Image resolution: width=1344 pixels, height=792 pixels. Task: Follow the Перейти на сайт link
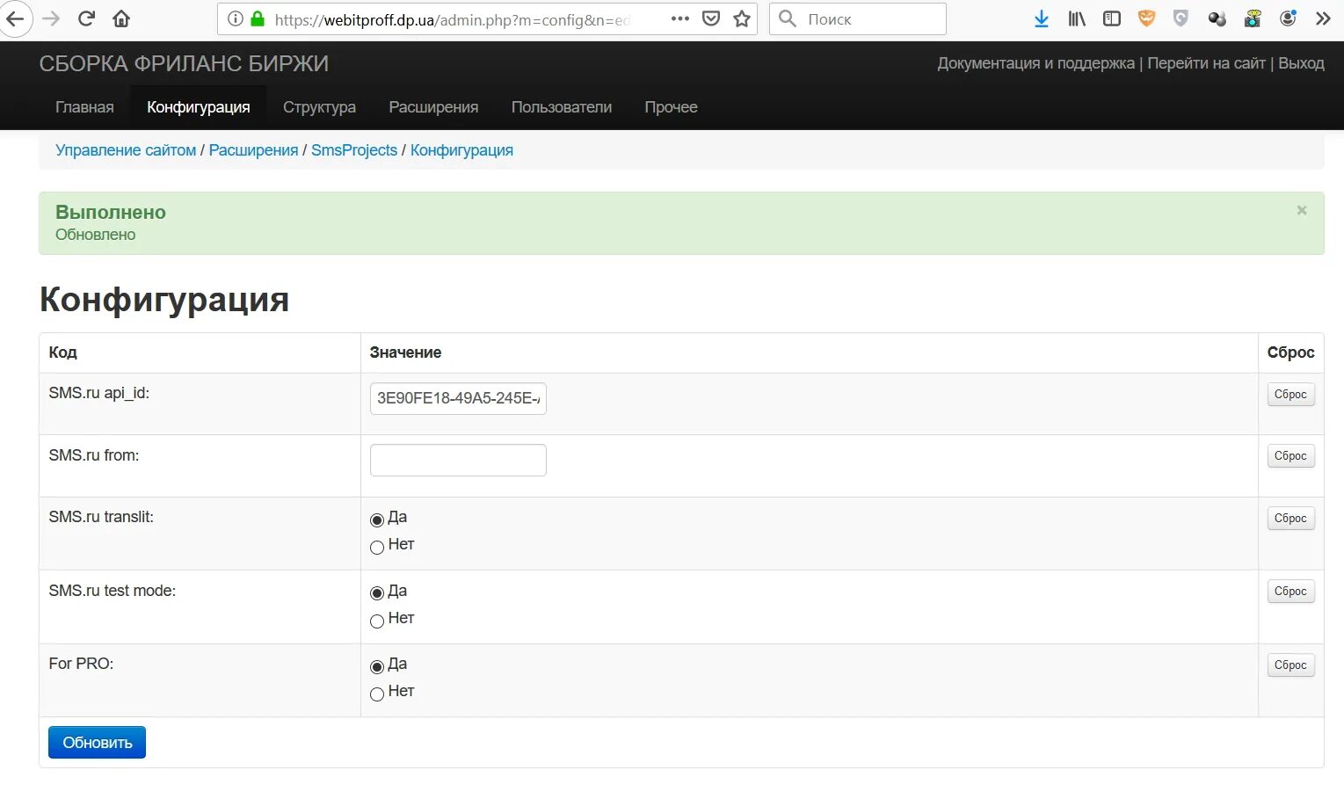point(1206,63)
